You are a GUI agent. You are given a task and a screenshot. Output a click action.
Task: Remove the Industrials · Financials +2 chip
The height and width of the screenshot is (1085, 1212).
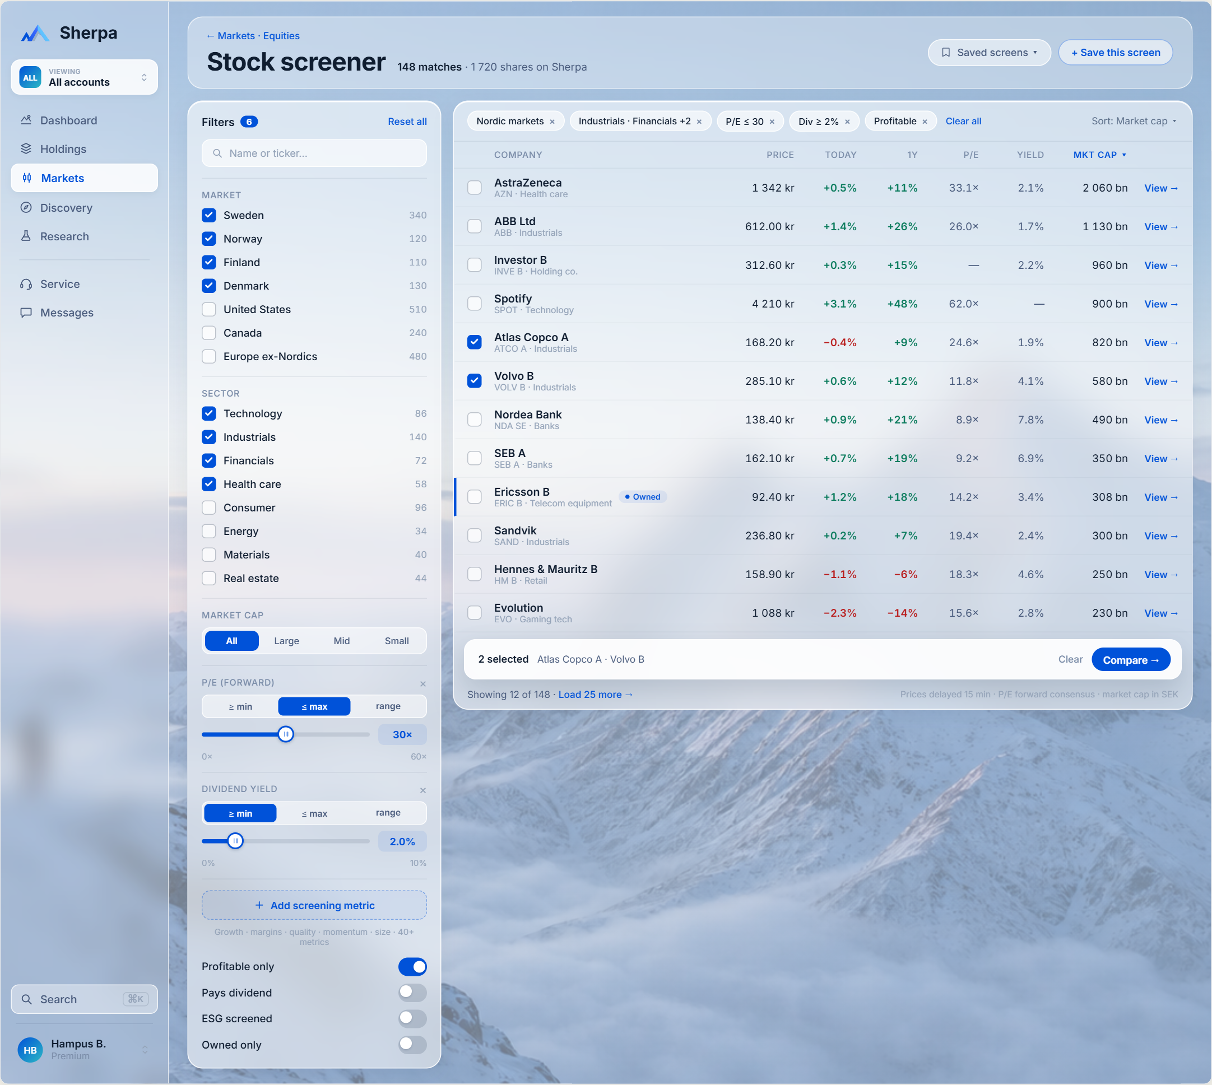[699, 122]
